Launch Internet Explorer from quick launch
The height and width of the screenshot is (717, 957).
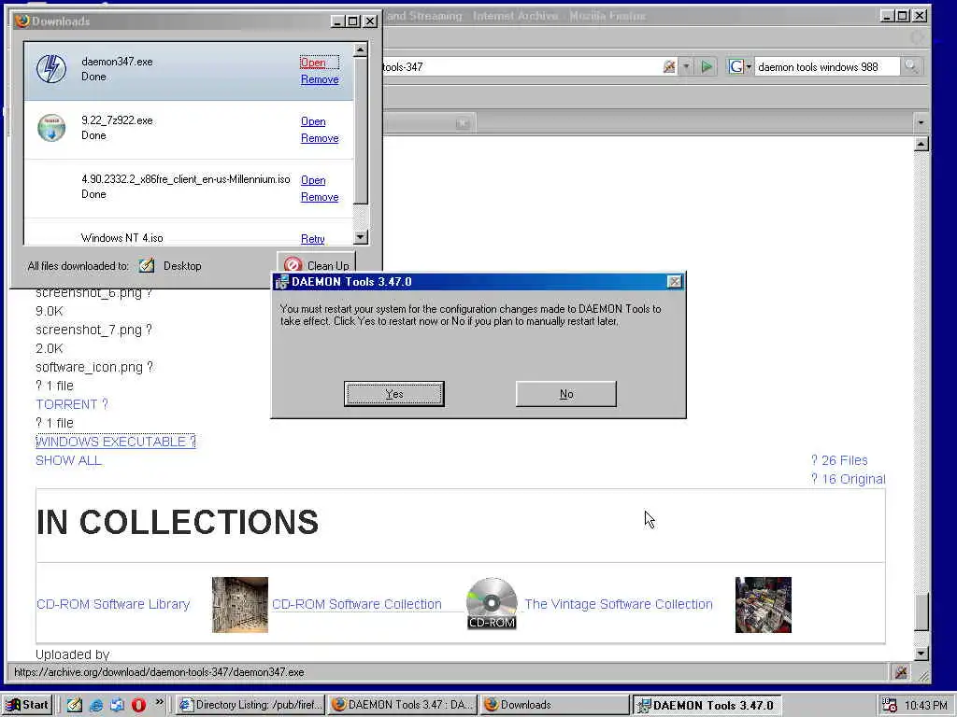pos(96,705)
